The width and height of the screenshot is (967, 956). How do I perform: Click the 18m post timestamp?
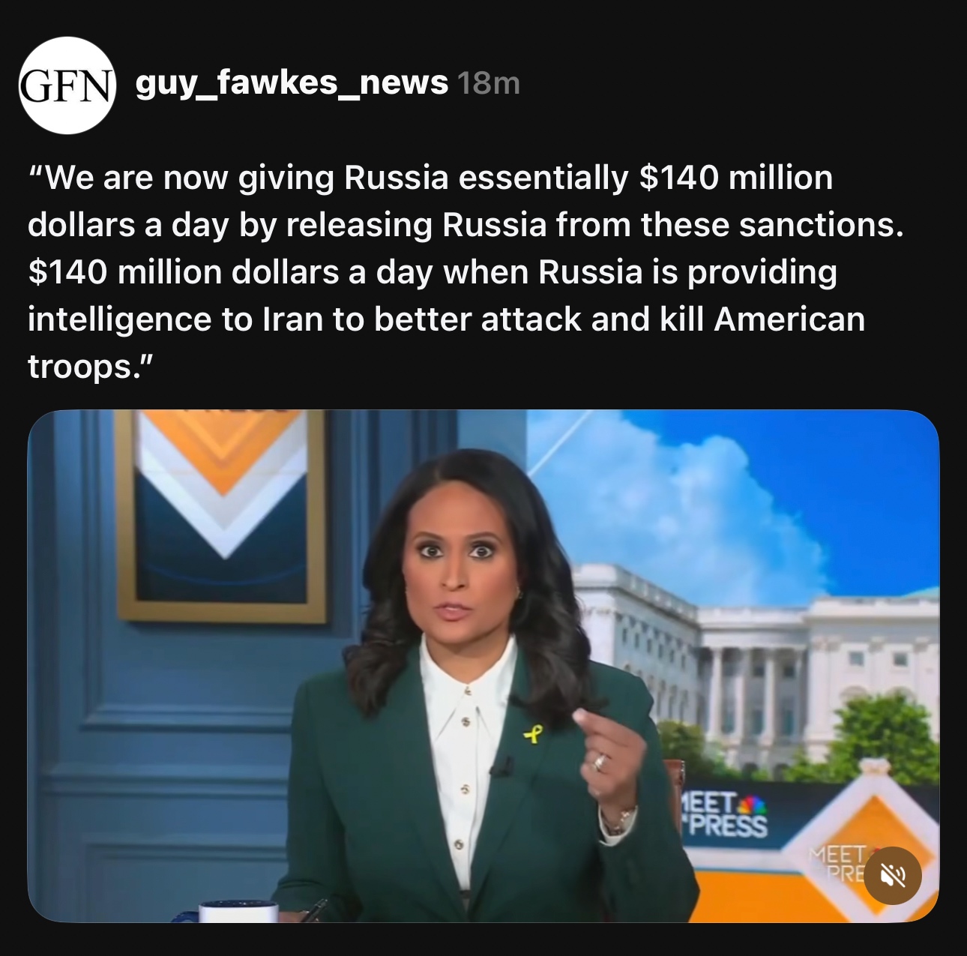(487, 84)
